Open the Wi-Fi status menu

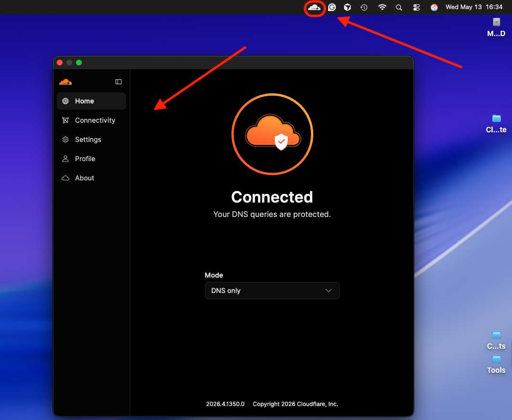point(382,7)
